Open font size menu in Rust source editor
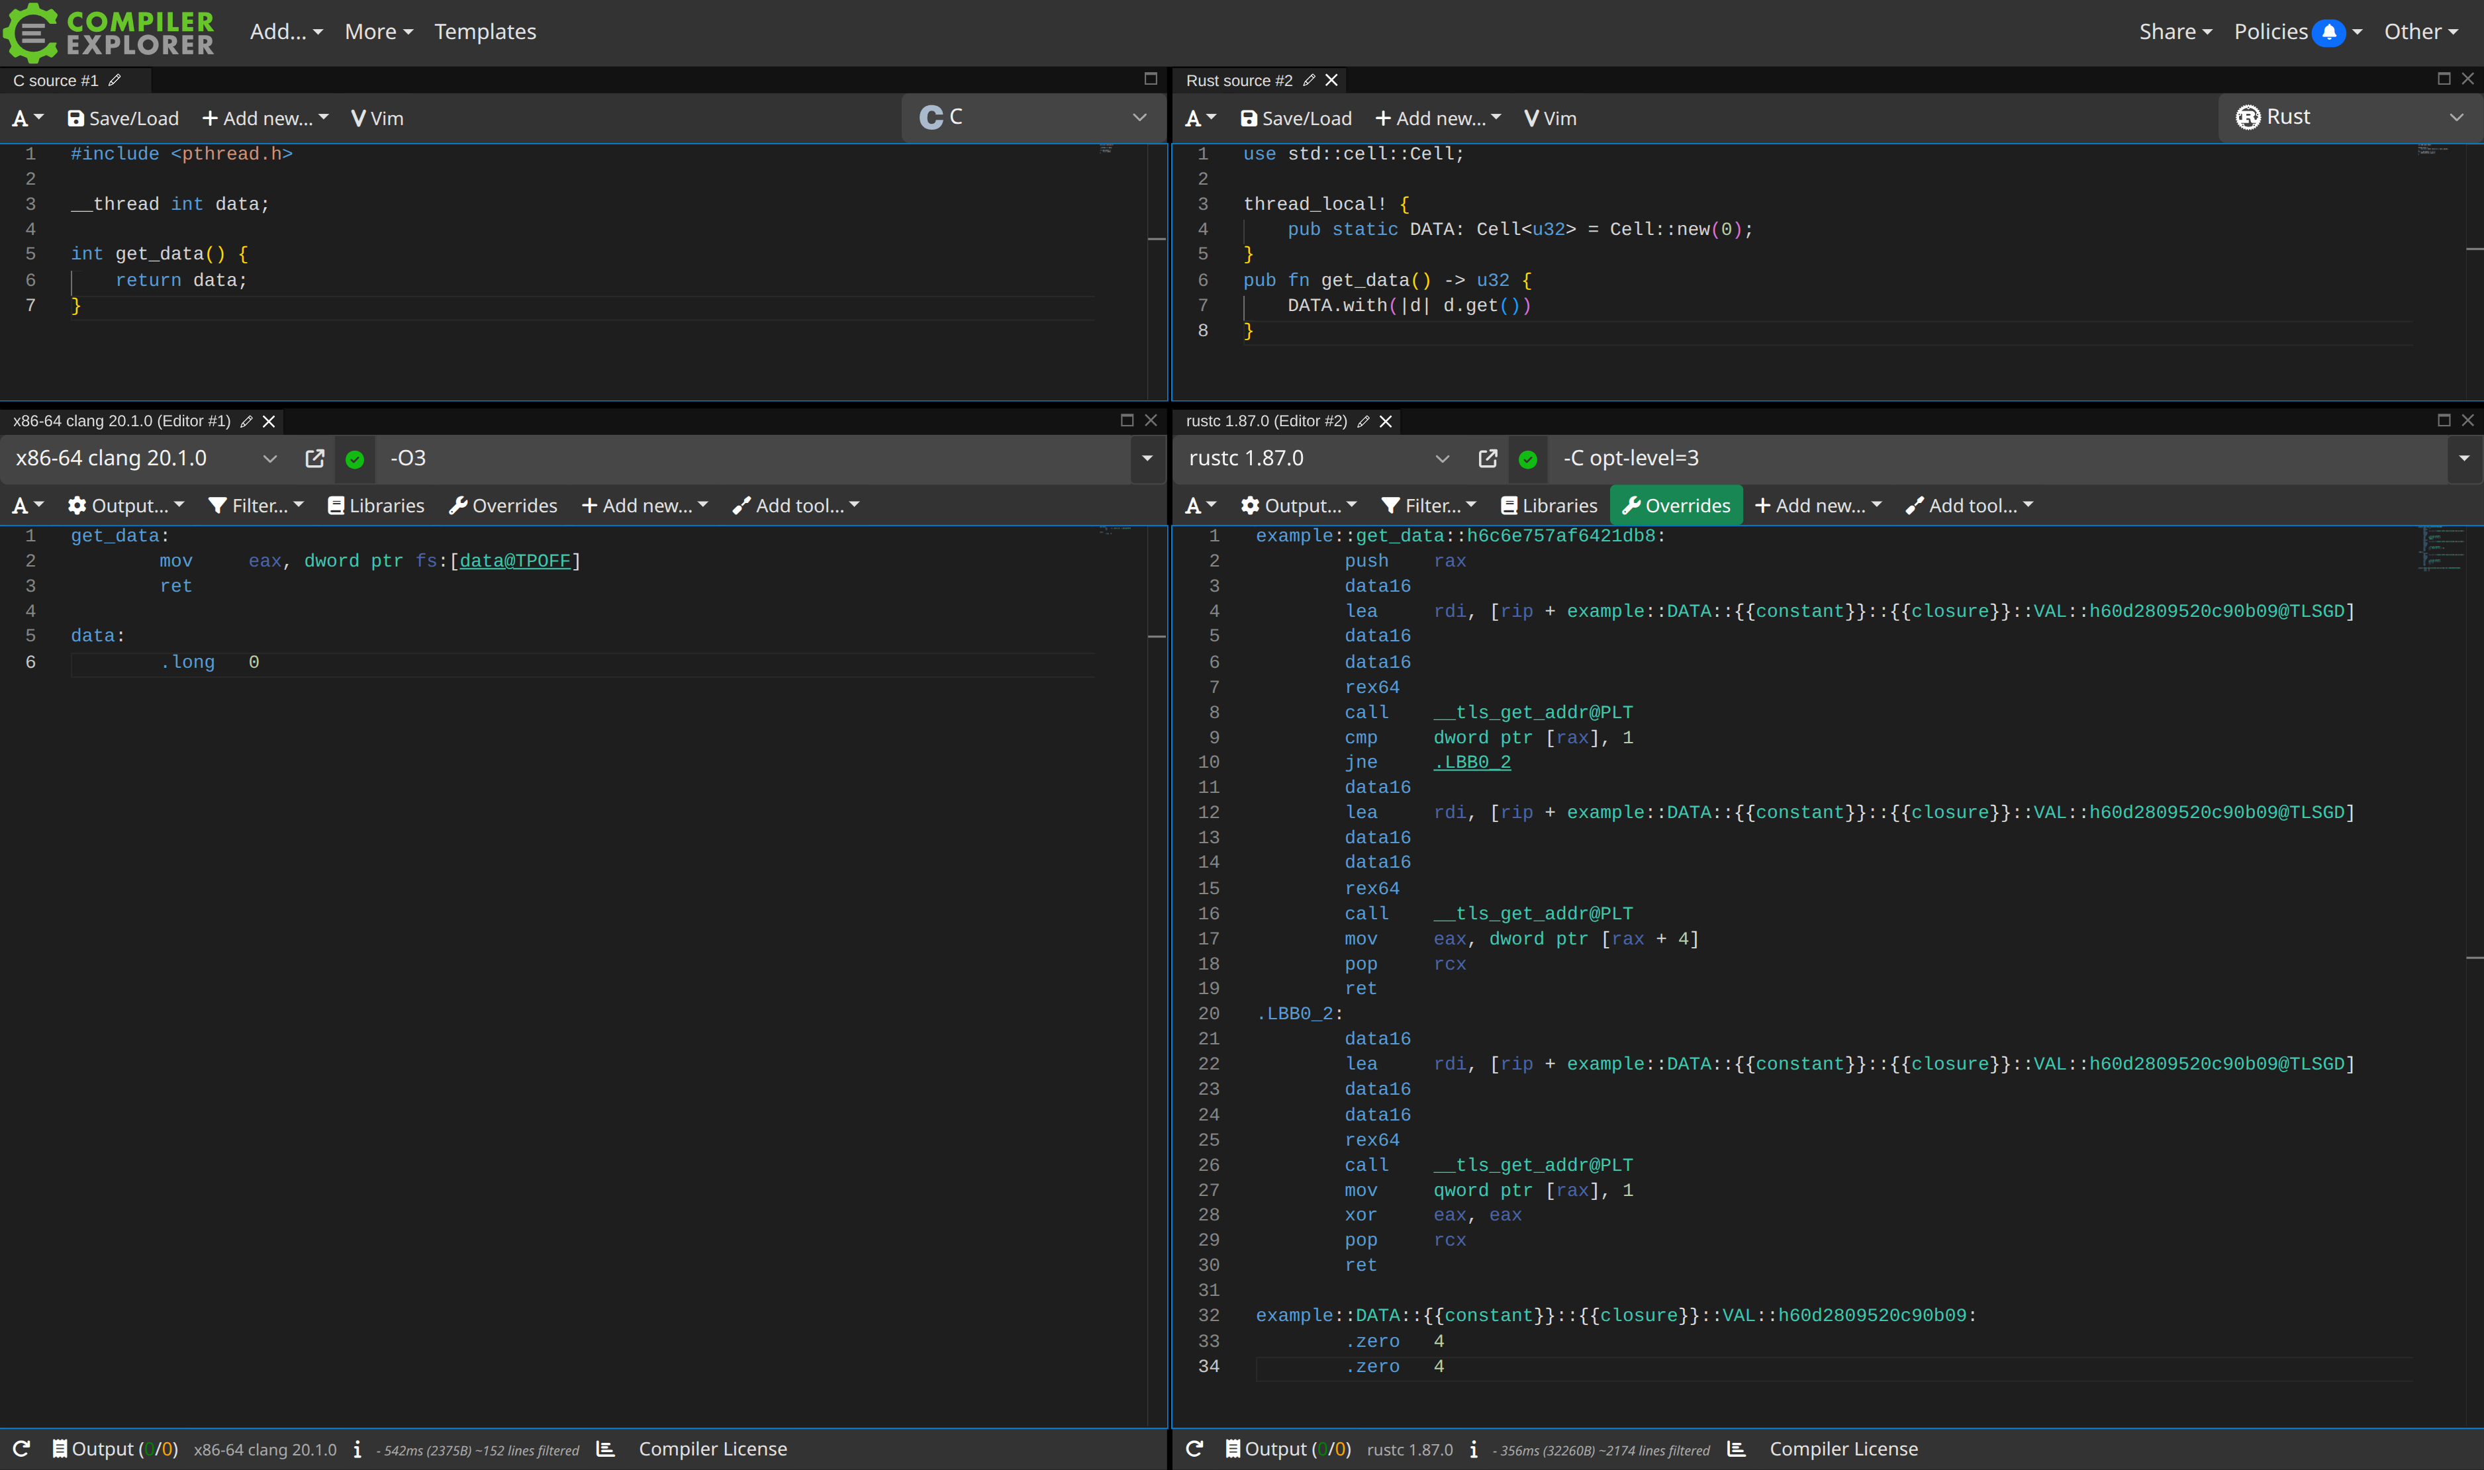This screenshot has height=1470, width=2484. click(1201, 119)
